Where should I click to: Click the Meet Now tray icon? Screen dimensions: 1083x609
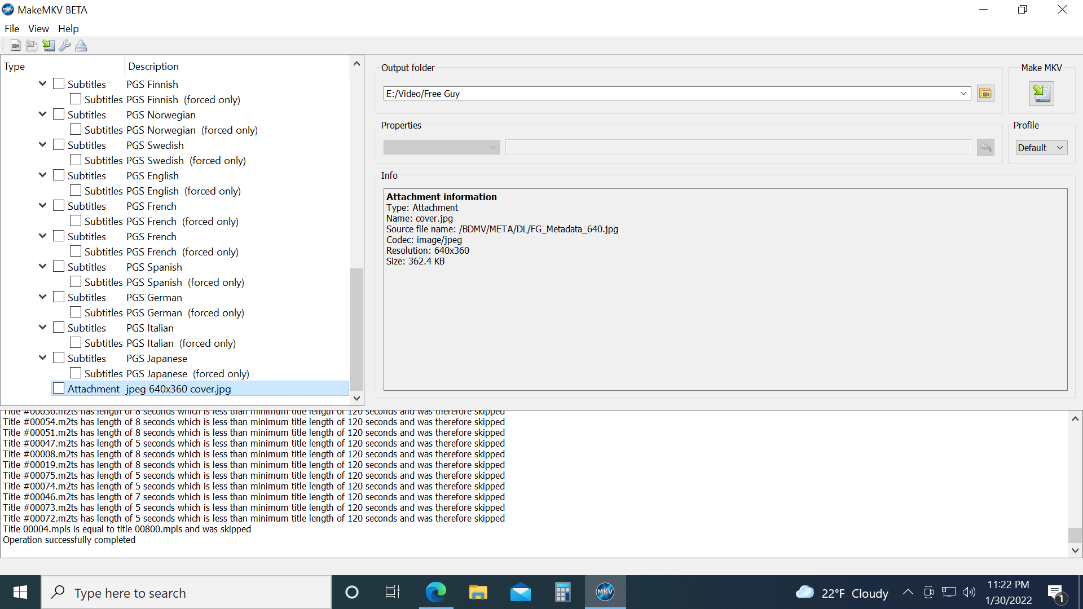pyautogui.click(x=928, y=592)
